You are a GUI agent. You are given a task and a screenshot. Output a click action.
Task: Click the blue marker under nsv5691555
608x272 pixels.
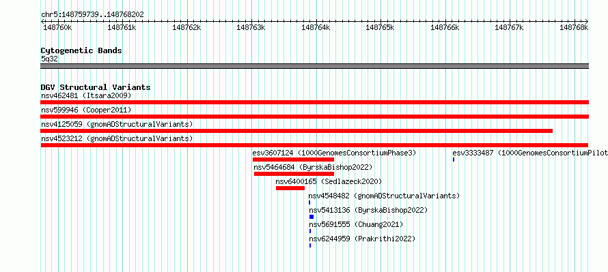(x=310, y=231)
